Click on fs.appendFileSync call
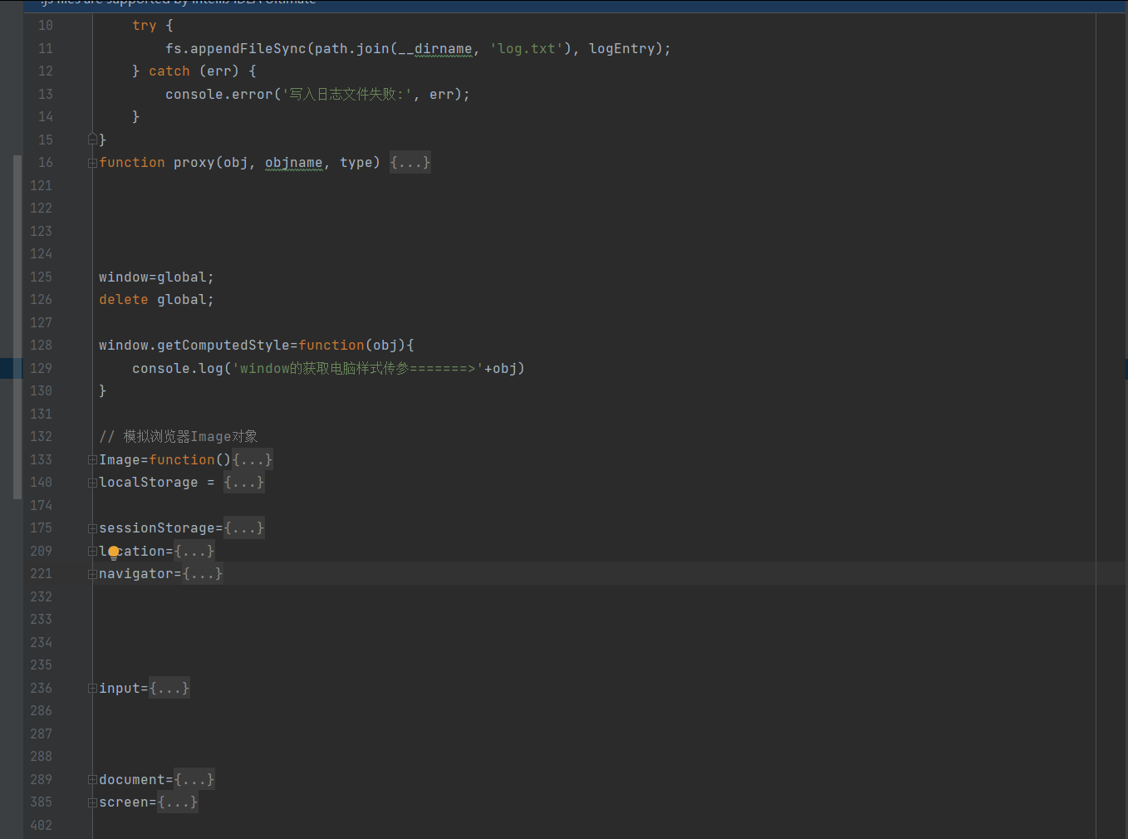 (236, 49)
